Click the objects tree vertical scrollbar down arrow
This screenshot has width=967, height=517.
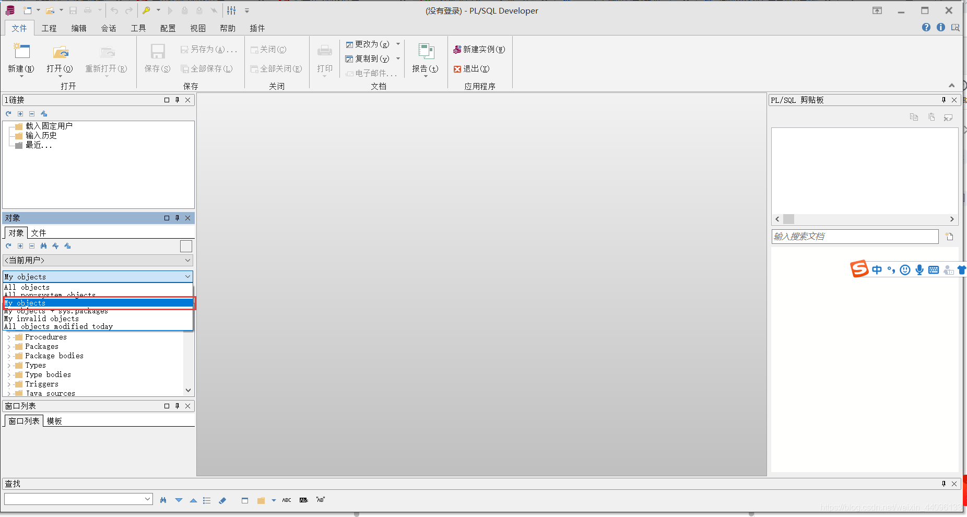(x=188, y=390)
